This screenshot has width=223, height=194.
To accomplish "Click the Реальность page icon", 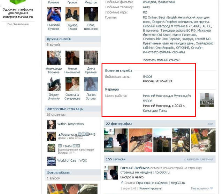I will pos(51,136).
